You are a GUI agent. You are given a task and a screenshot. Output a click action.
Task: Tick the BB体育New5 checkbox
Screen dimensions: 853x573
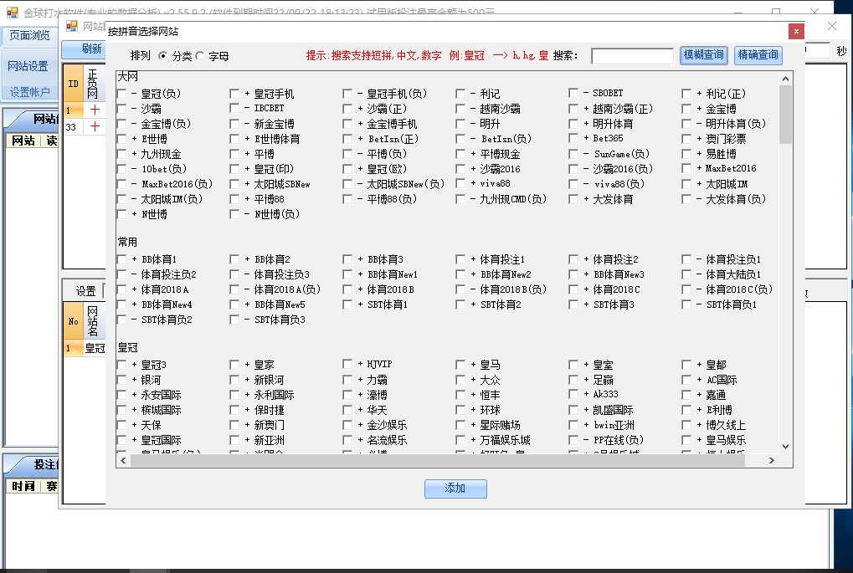(x=234, y=305)
